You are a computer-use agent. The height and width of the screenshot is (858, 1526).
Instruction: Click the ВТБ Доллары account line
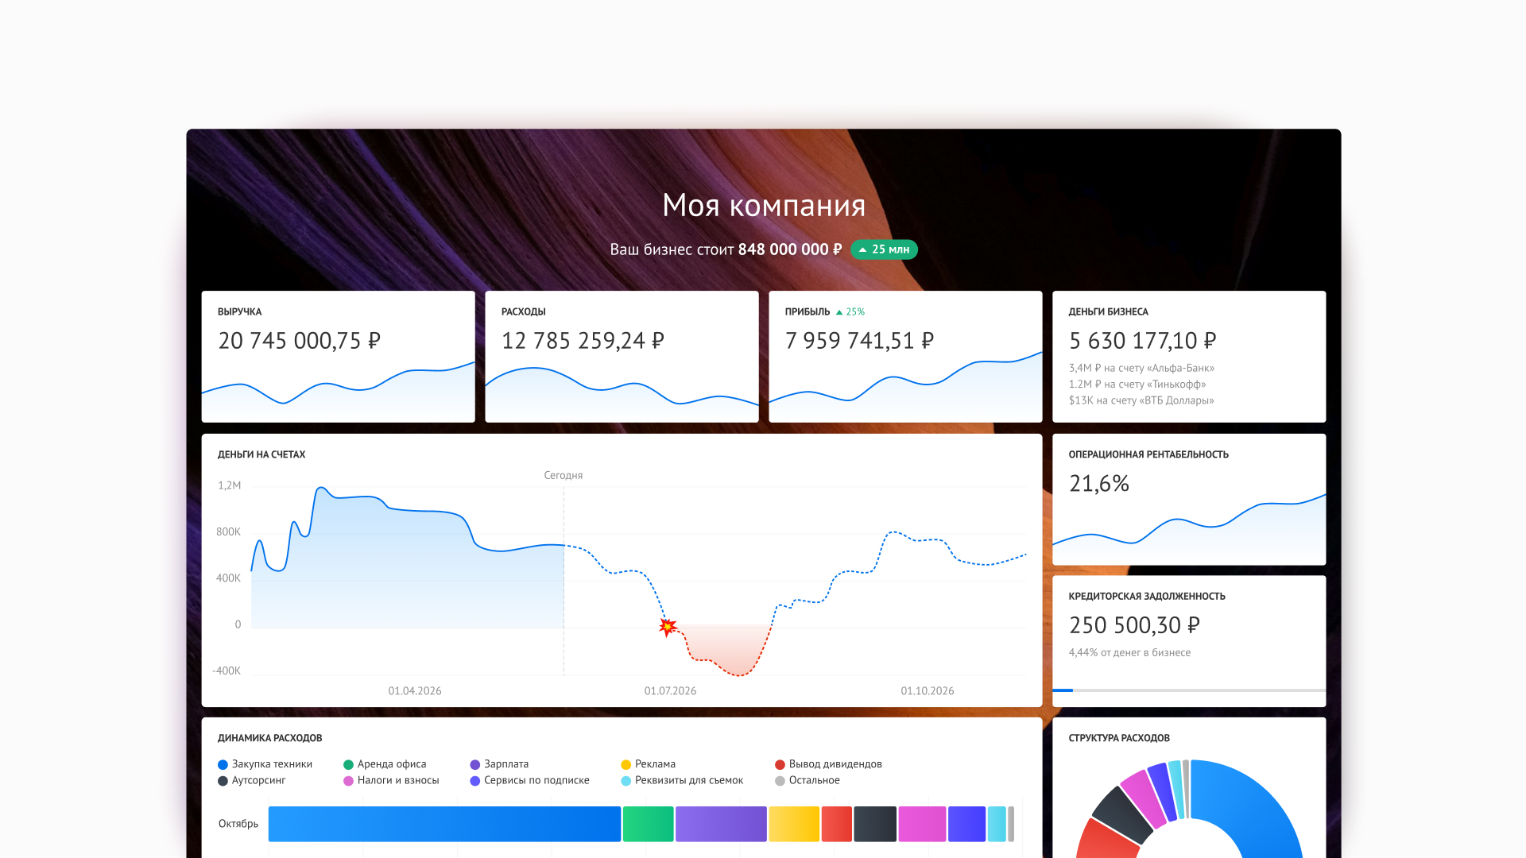(1141, 400)
